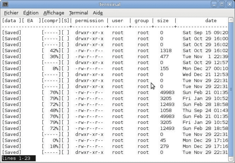Click date 'Sat Oct 29 12:57'
235x163 pixels.
[205, 62]
